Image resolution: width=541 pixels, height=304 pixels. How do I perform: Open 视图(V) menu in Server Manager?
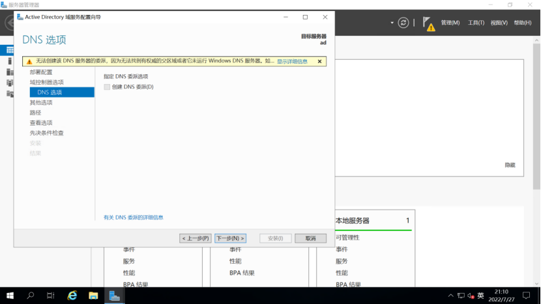pyautogui.click(x=499, y=23)
